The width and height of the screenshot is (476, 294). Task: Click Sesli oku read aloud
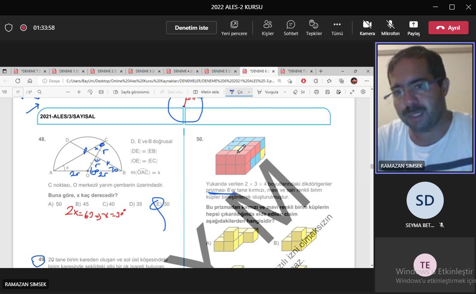[171, 92]
